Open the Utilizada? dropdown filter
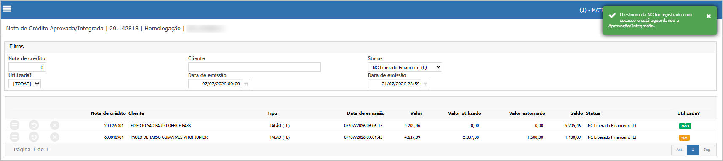The width and height of the screenshot is (723, 161). click(x=24, y=84)
